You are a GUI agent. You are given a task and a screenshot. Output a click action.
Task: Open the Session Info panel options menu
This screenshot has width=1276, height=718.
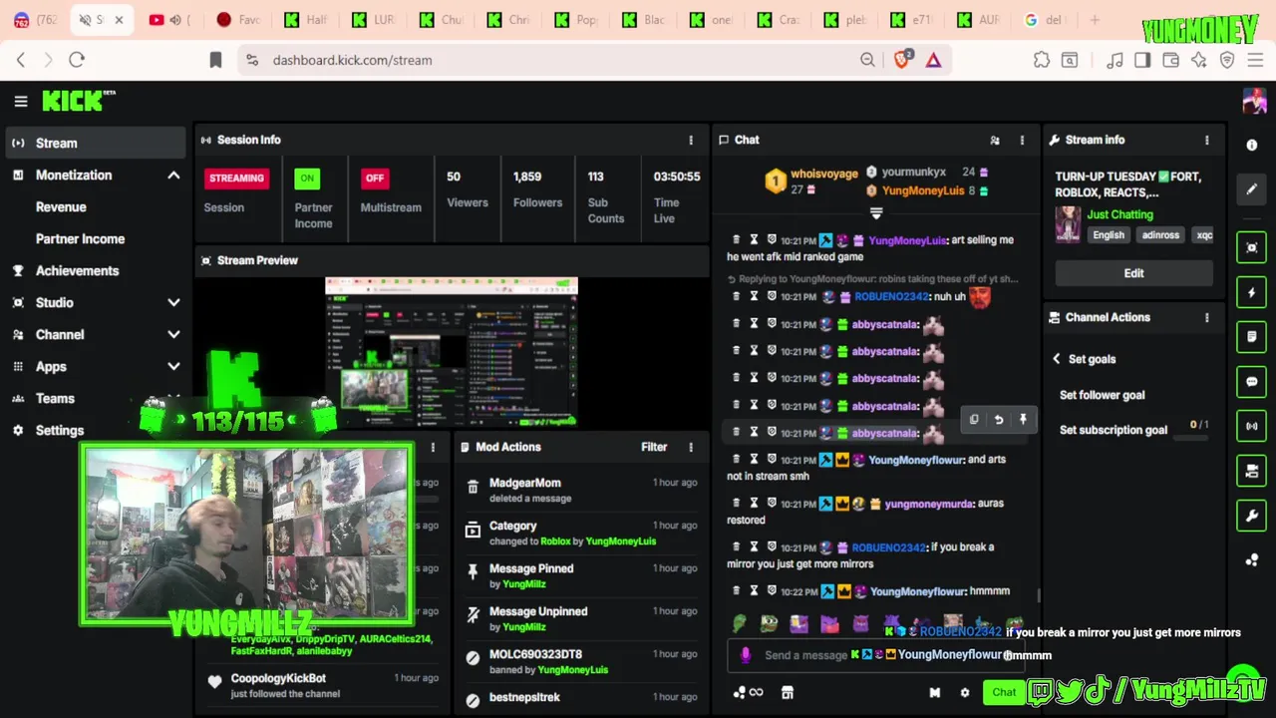[x=691, y=141]
